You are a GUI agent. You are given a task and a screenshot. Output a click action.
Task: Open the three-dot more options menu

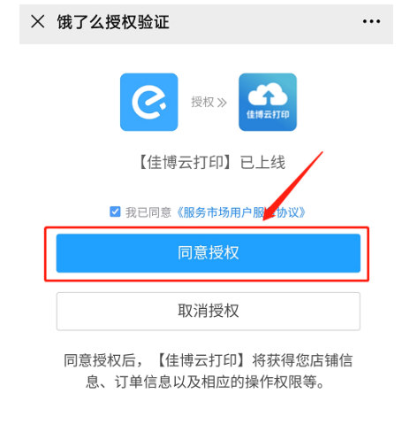(x=371, y=21)
